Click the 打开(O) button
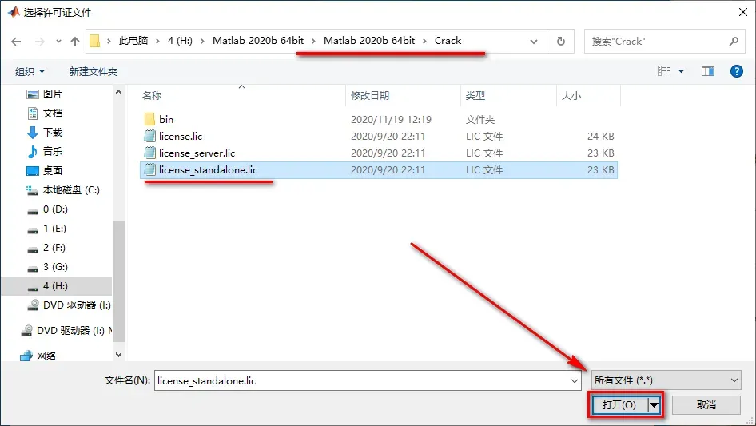 click(x=619, y=404)
